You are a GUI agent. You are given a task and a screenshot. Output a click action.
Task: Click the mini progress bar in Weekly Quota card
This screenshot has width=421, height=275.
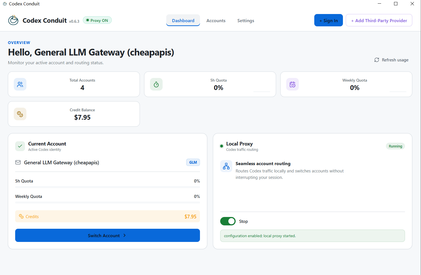pos(398,91)
